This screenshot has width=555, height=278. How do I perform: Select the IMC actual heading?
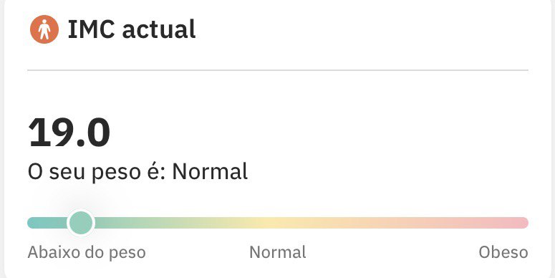click(132, 29)
